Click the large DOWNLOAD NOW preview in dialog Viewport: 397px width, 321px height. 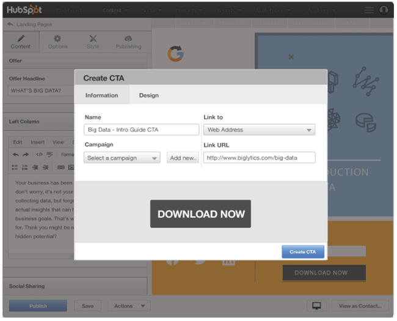(x=200, y=214)
